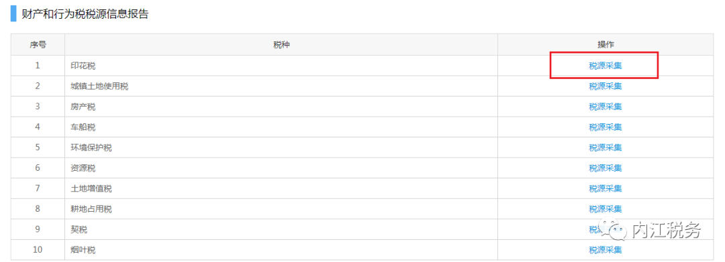This screenshot has height=262, width=725.
Task: Select the 印花税 tax type cell
Action: point(281,66)
